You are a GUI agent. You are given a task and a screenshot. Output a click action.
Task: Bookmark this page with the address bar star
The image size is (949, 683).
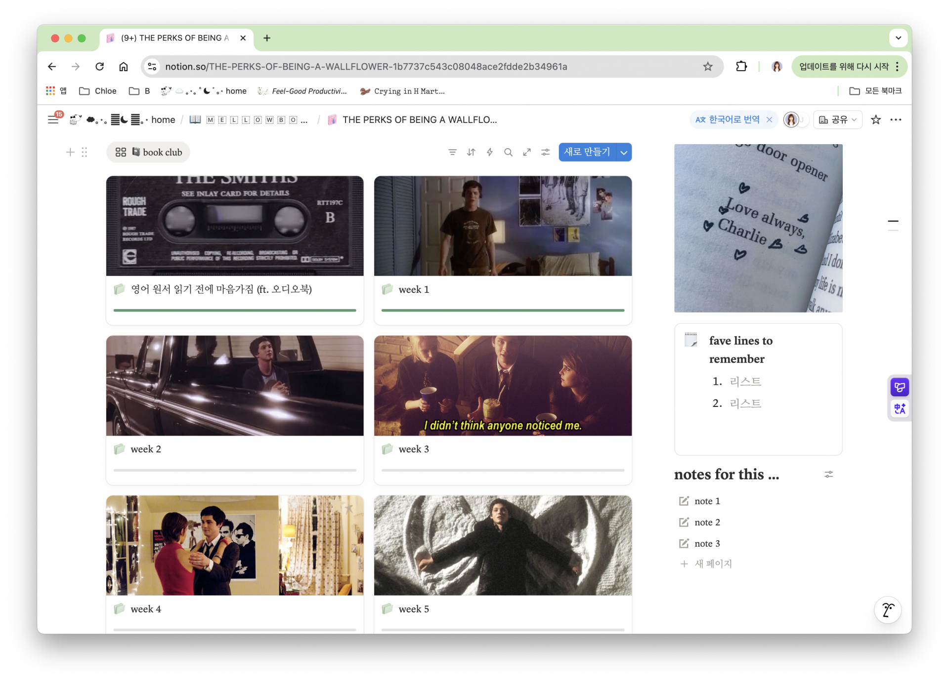click(708, 67)
